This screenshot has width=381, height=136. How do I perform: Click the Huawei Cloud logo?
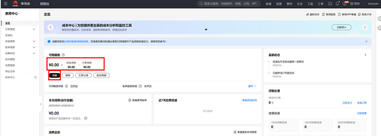15,4
